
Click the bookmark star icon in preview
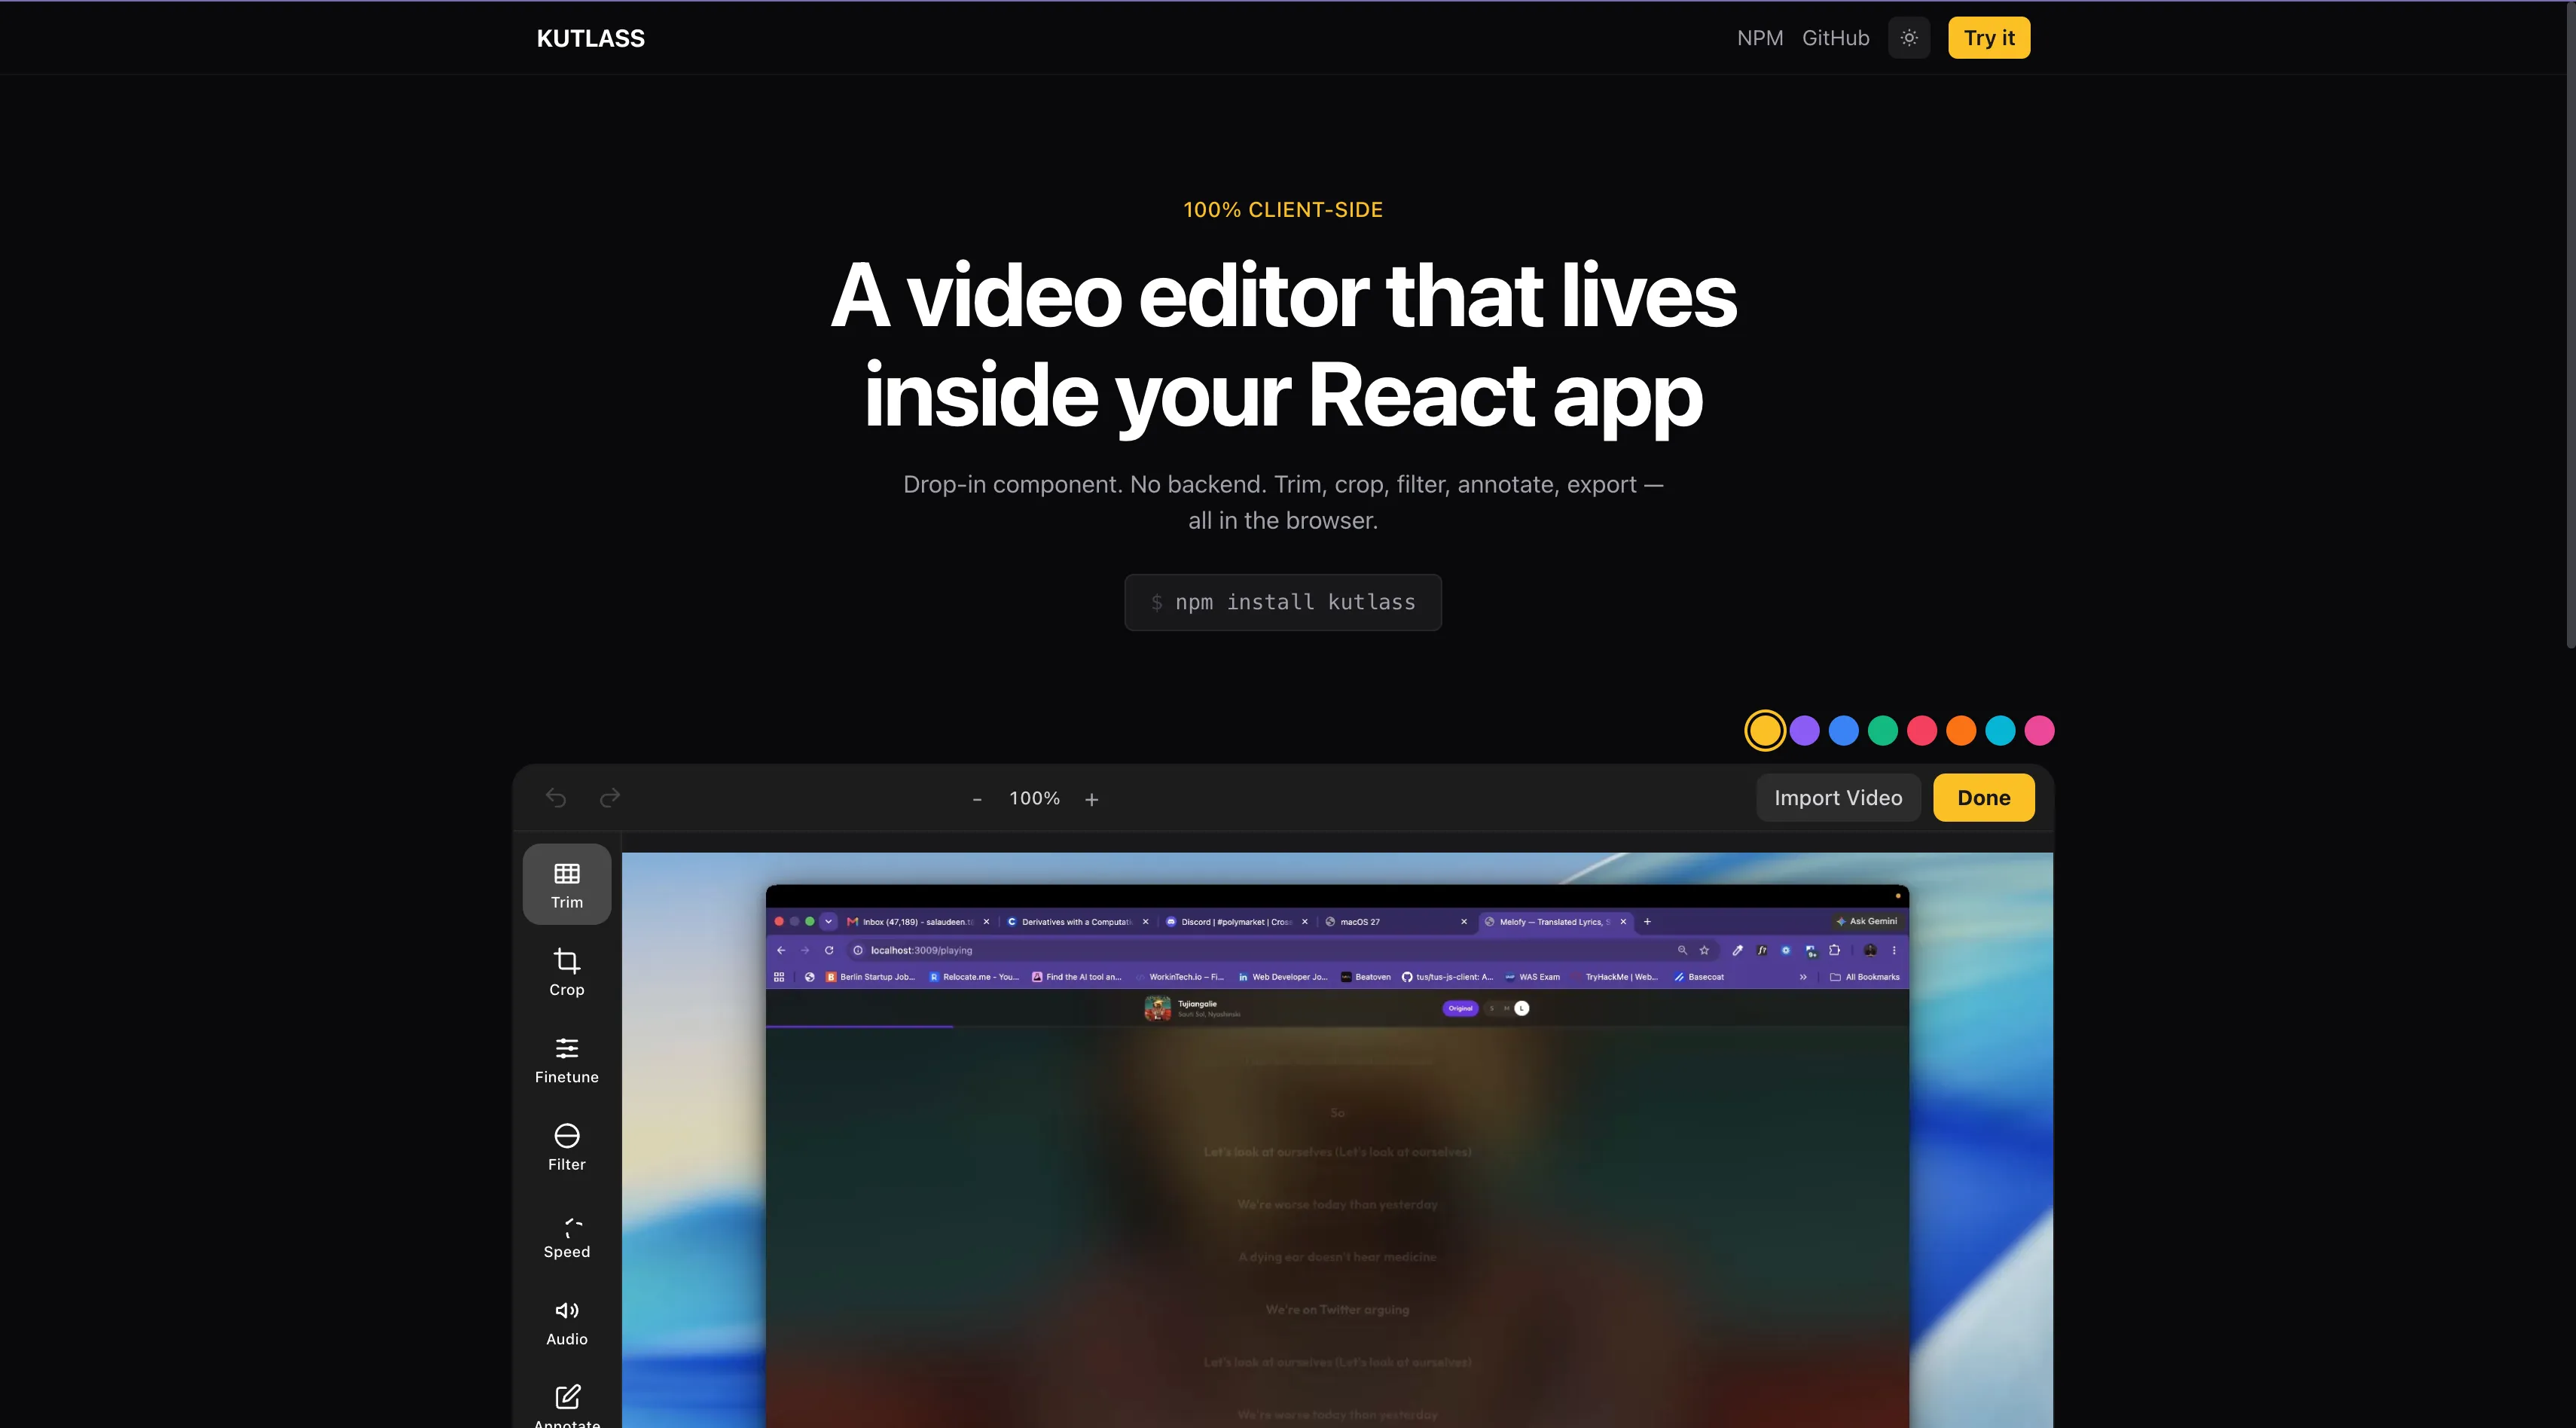[1704, 951]
